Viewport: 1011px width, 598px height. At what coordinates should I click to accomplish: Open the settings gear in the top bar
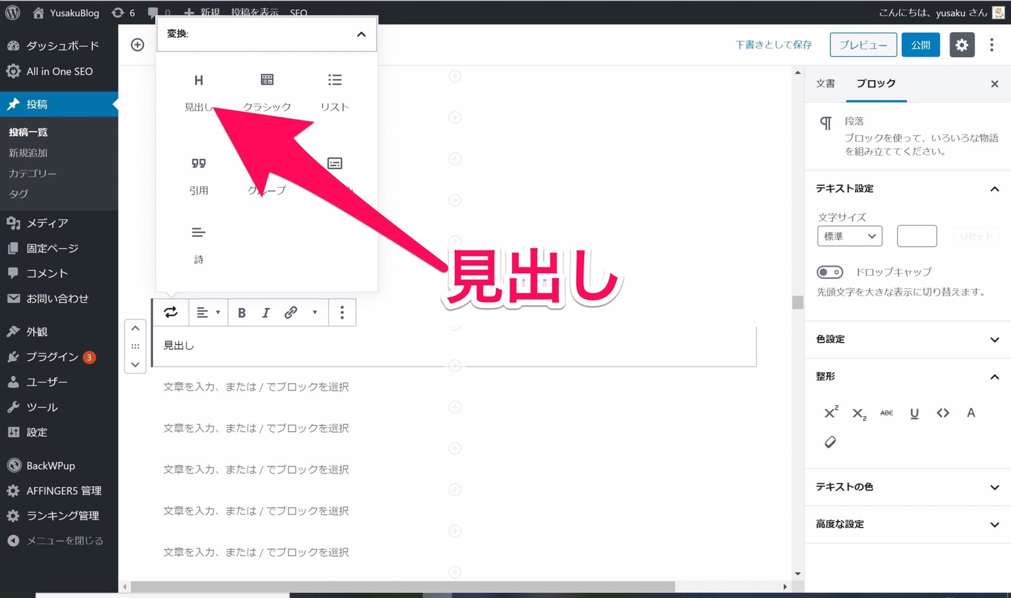[961, 45]
